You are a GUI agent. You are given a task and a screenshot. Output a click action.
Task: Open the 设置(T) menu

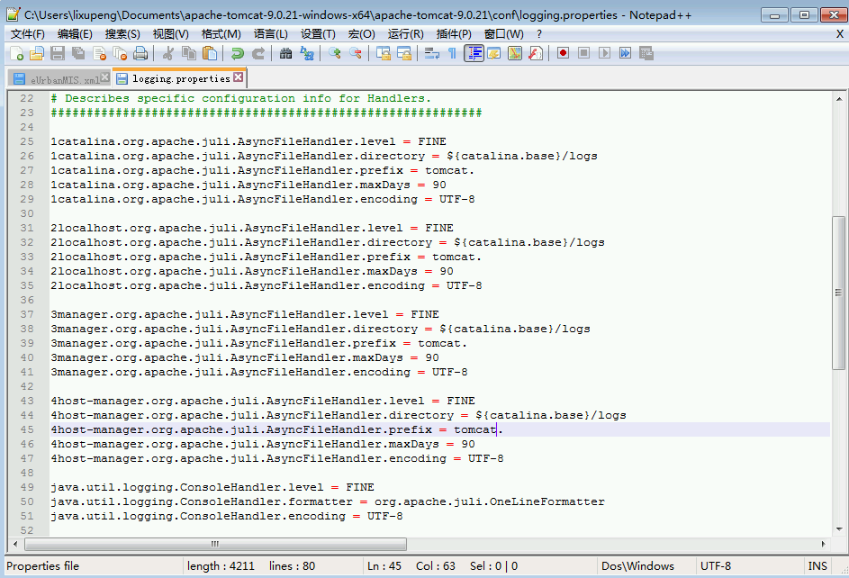click(318, 34)
